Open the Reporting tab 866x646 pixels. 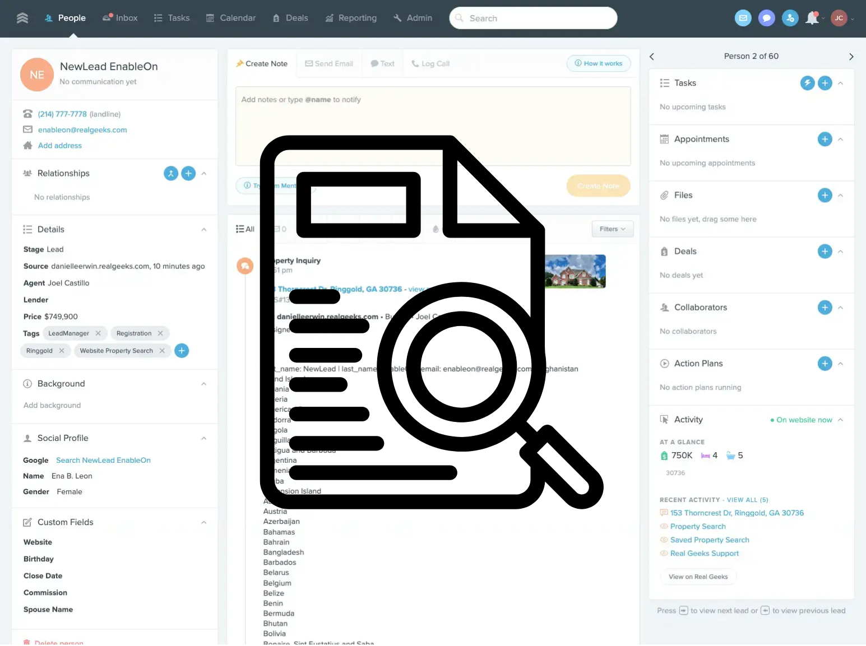coord(351,18)
